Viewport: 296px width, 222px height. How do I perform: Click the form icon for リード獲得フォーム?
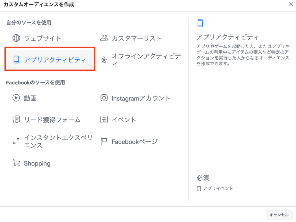click(x=16, y=120)
